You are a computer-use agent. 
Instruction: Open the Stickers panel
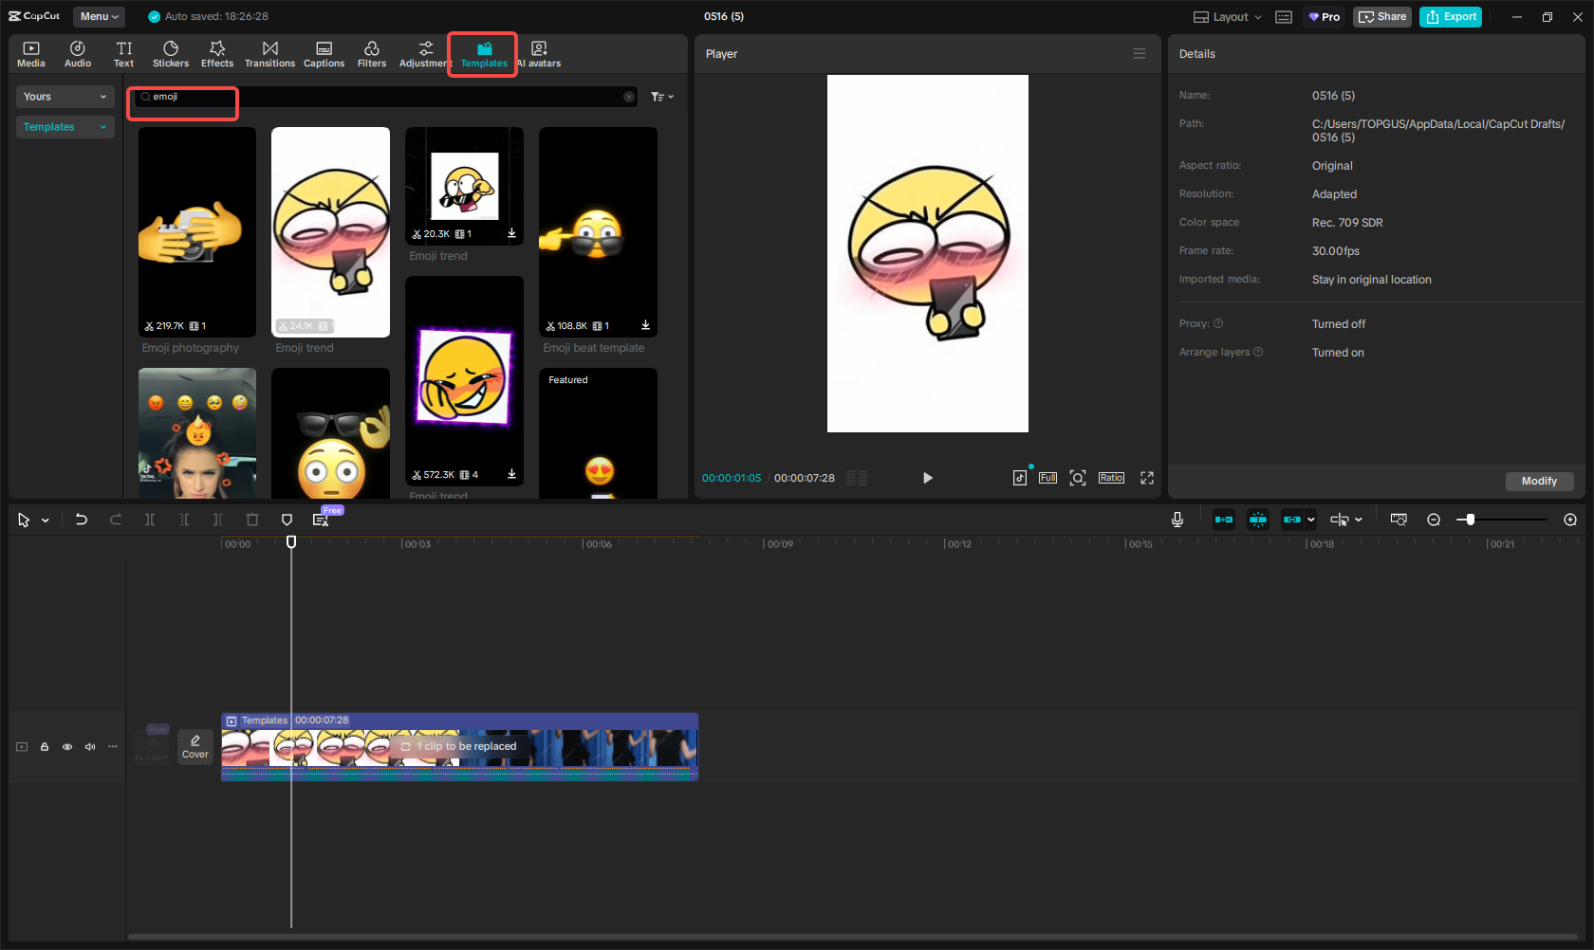(x=171, y=52)
